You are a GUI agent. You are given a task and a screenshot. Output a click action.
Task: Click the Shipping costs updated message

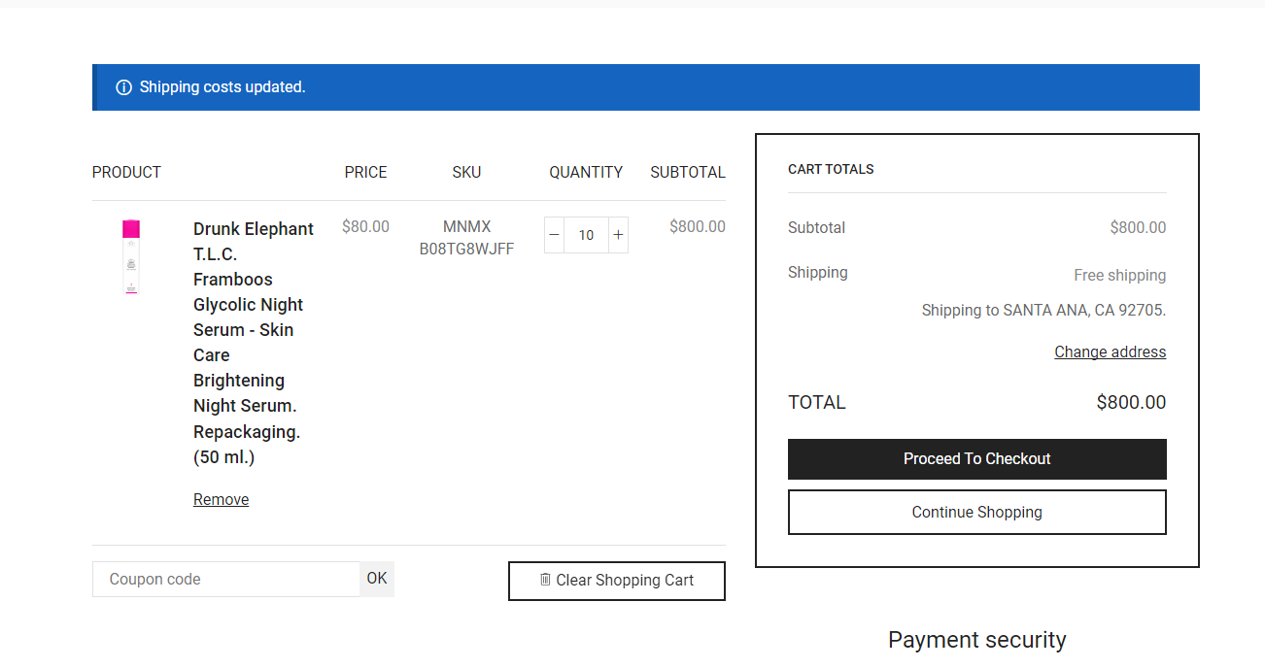click(222, 87)
